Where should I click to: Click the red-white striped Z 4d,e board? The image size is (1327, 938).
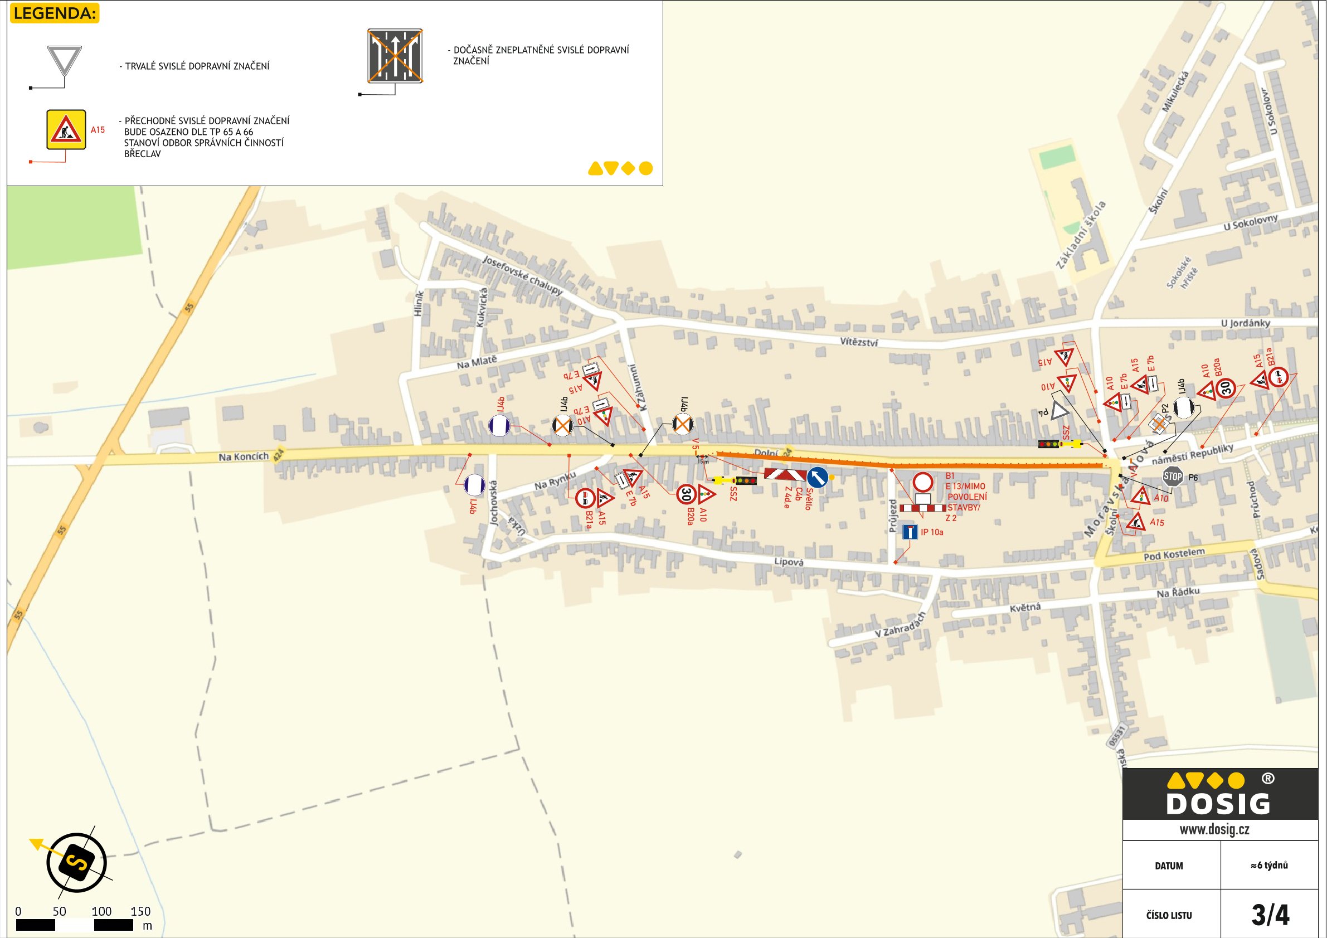785,474
